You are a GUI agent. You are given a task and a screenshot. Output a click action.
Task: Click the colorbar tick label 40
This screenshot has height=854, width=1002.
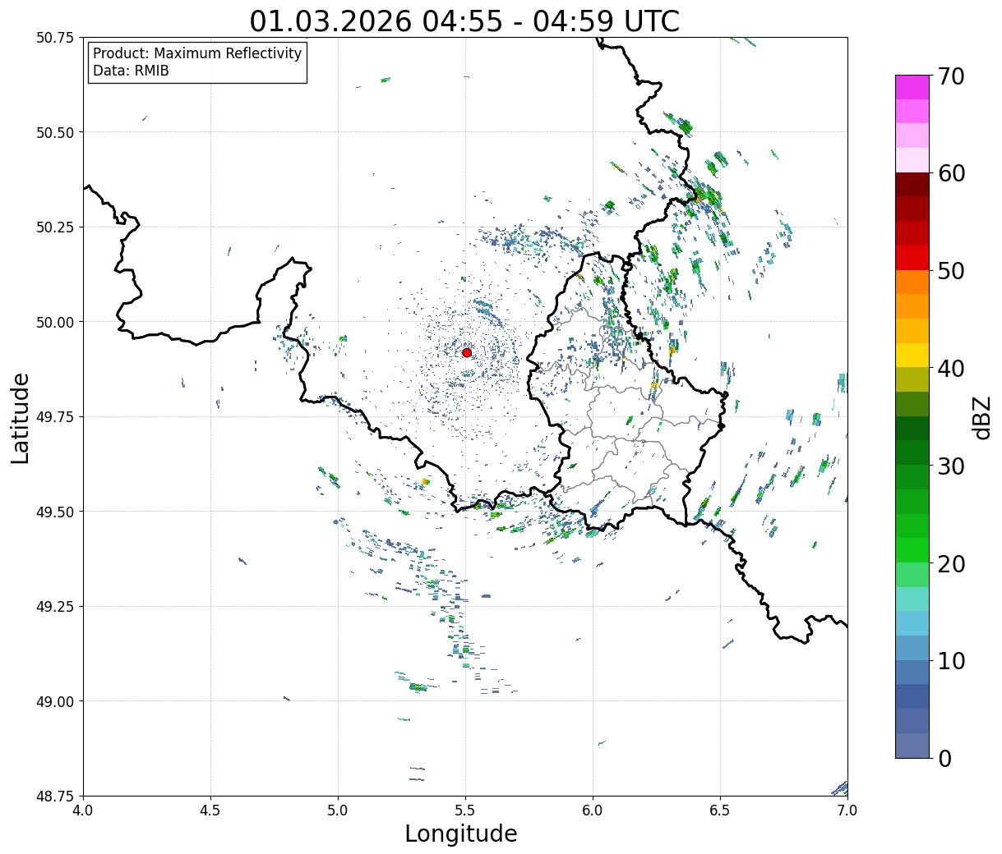point(951,369)
